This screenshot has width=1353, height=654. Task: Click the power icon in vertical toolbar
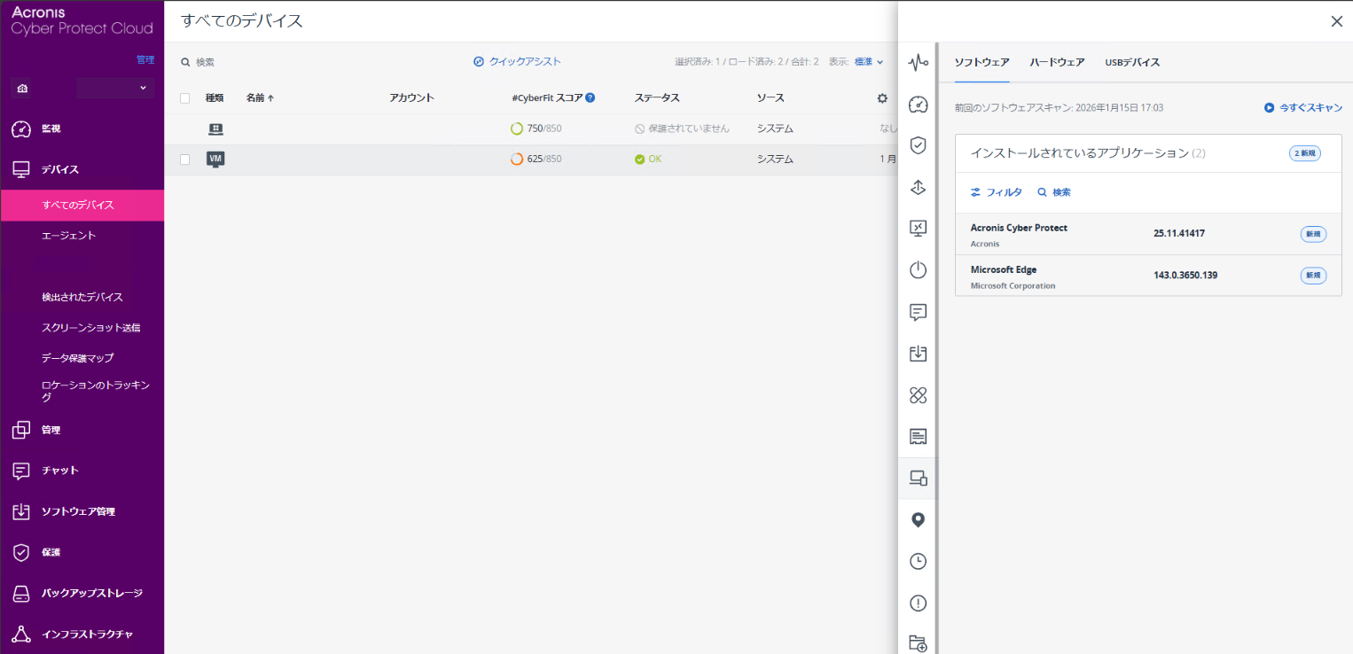(918, 270)
